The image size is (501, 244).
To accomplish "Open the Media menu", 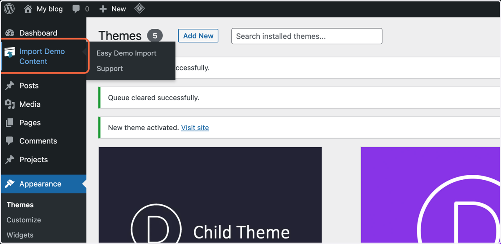I will click(x=30, y=104).
